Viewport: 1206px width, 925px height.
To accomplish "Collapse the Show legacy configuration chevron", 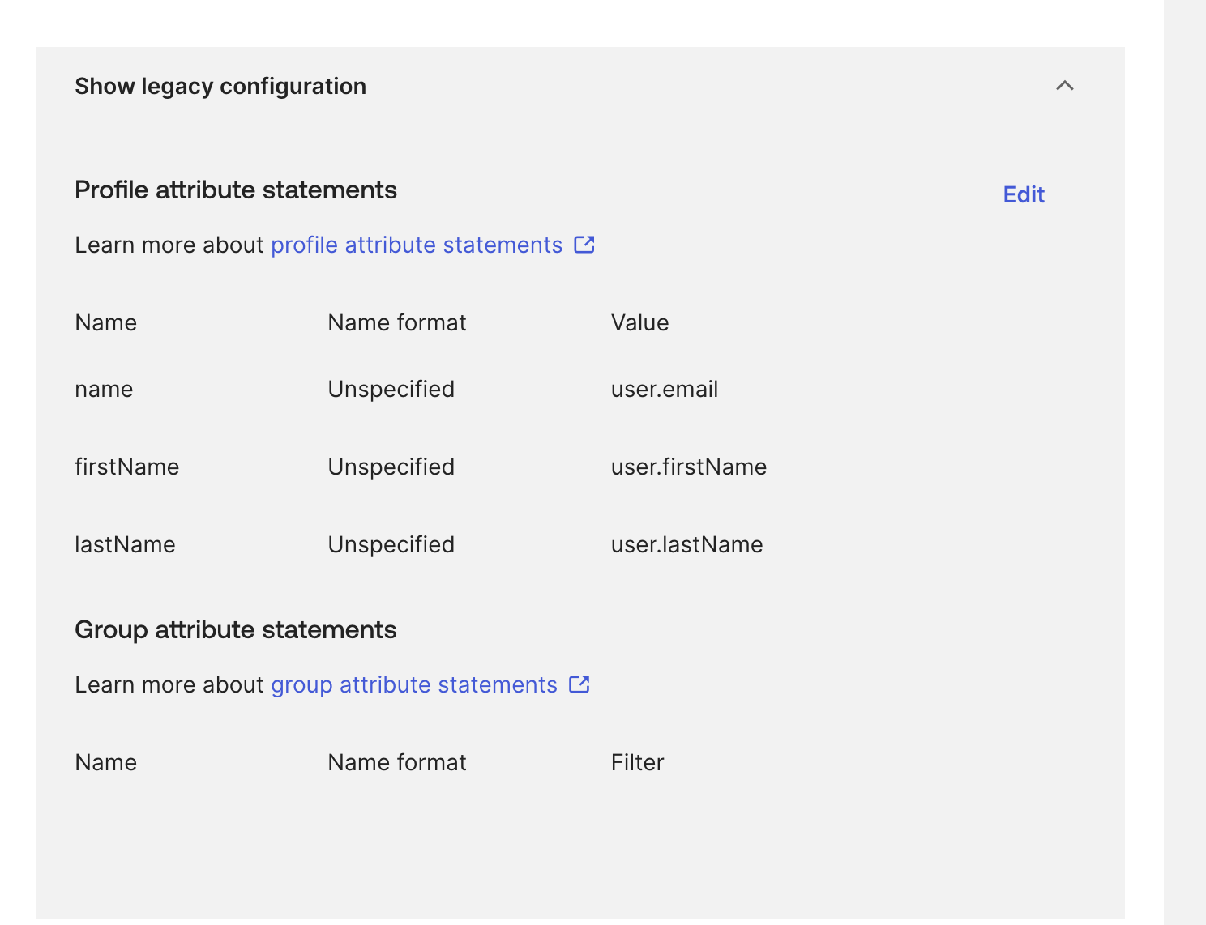I will click(1064, 86).
